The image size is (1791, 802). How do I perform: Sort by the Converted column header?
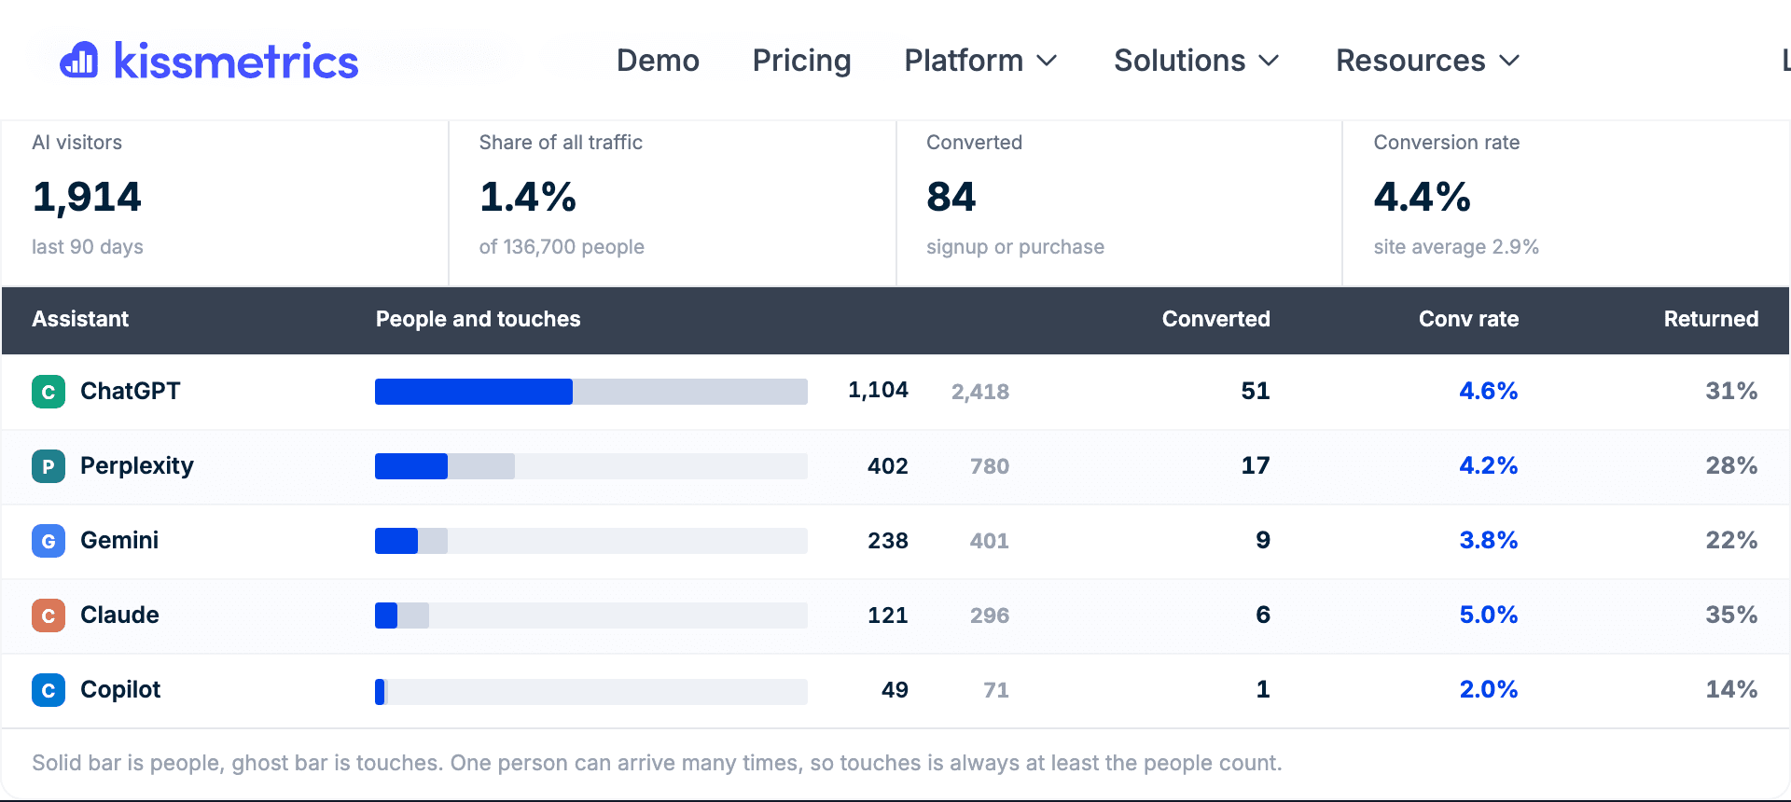pos(1215,319)
